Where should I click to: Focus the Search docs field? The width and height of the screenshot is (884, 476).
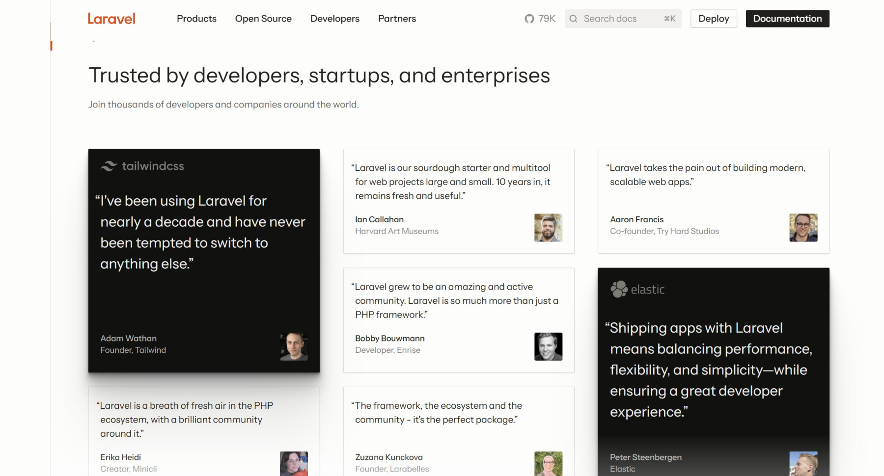(x=619, y=19)
